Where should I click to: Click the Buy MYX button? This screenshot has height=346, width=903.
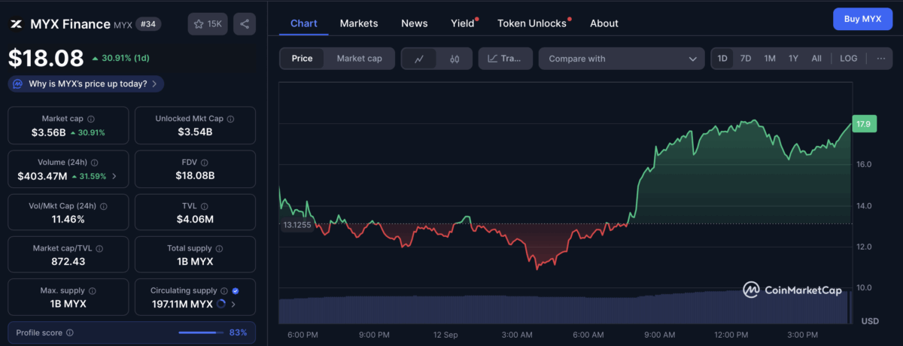862,19
